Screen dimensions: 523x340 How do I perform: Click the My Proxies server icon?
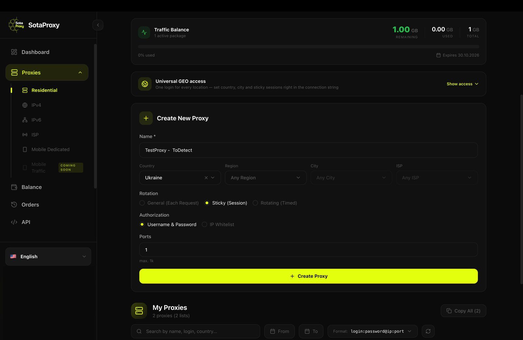[139, 311]
